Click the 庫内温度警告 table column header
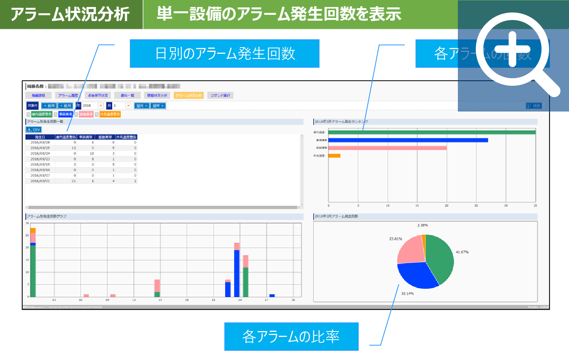Viewport: 569px width, 358px height. 66,137
